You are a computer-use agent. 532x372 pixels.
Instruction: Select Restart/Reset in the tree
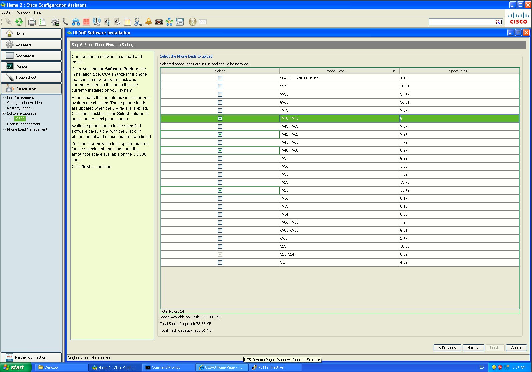[20, 108]
